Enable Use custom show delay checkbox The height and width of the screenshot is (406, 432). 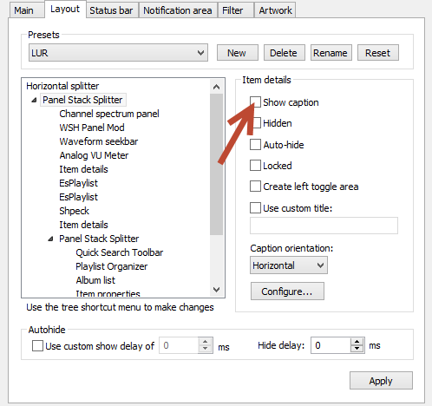coord(37,345)
